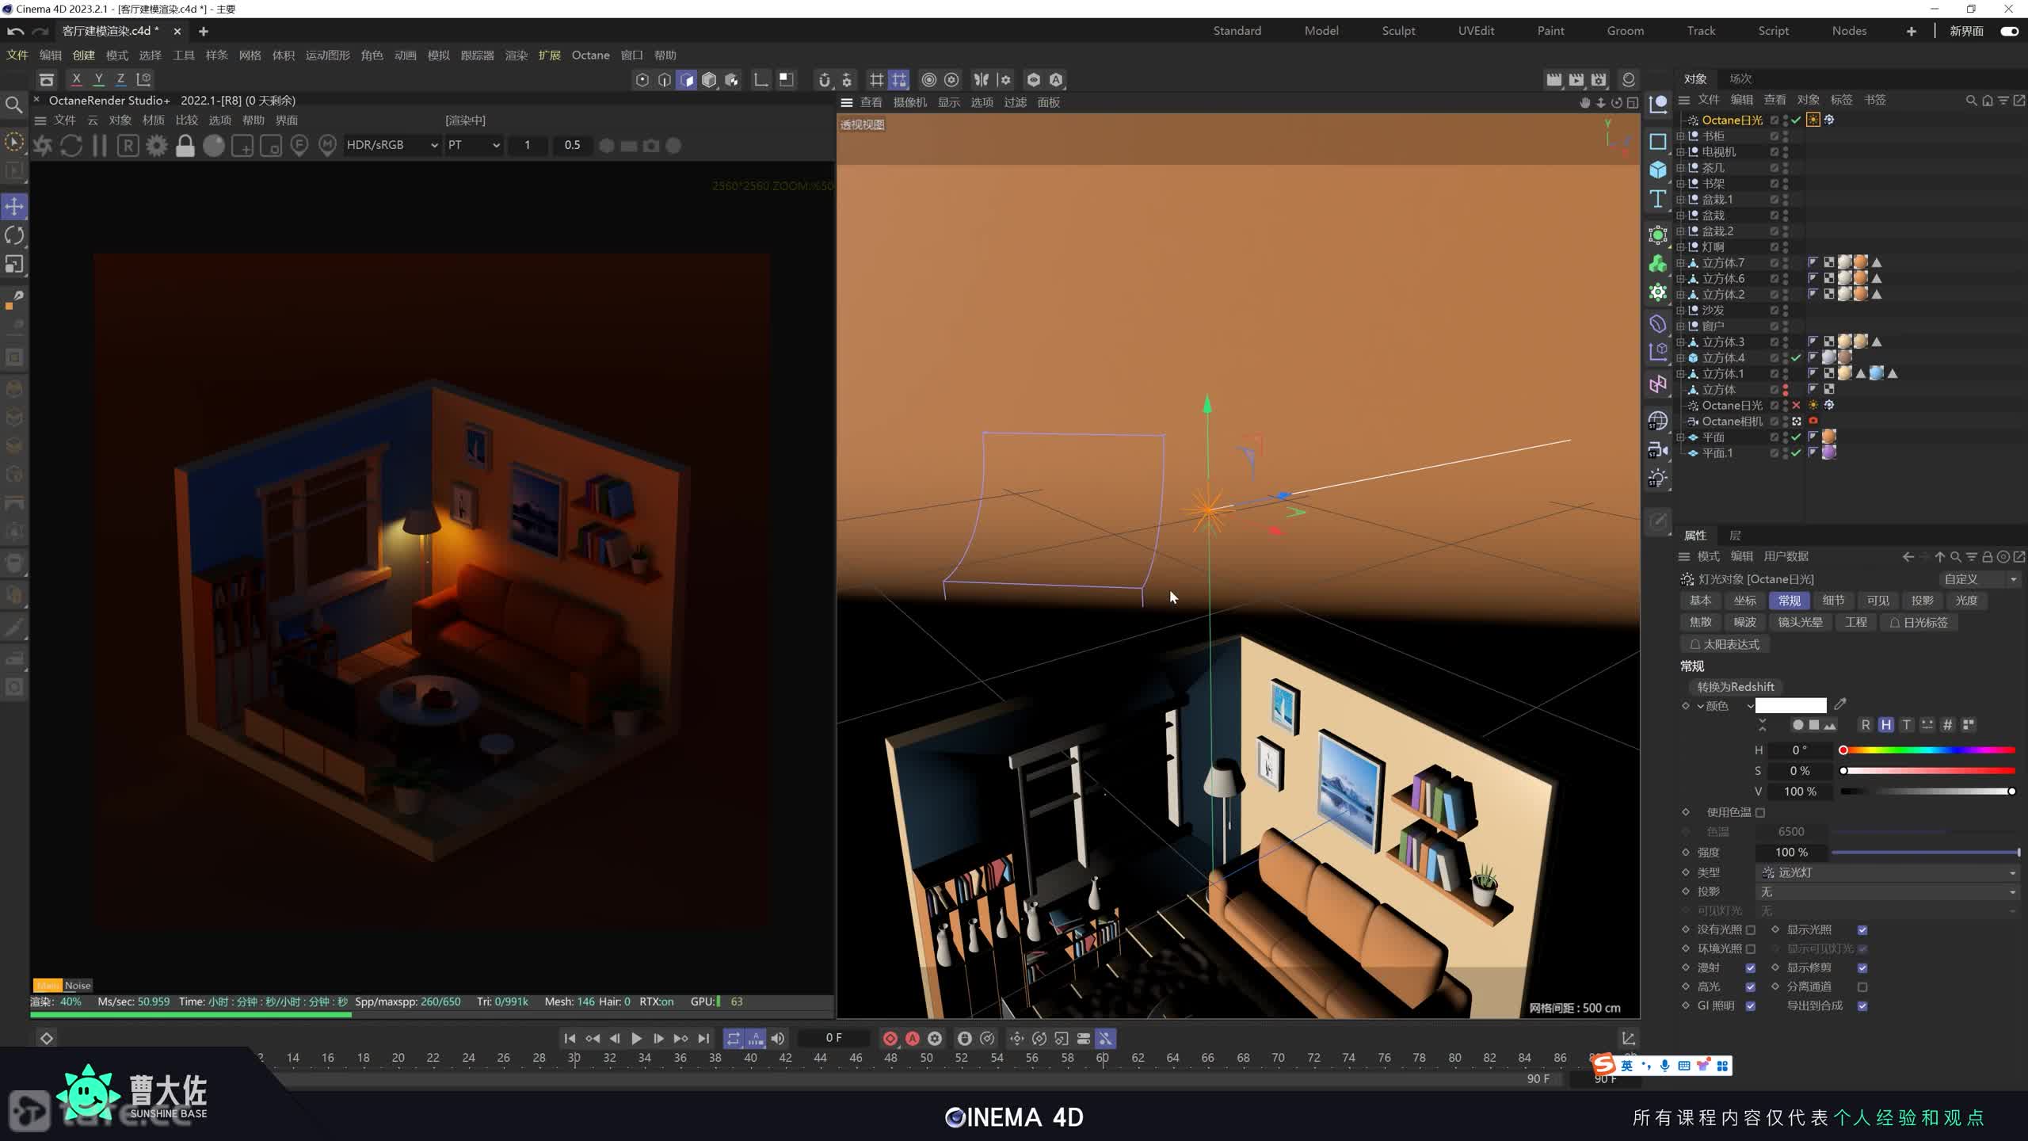
Task: Pause the Octane live render
Action: click(x=100, y=146)
